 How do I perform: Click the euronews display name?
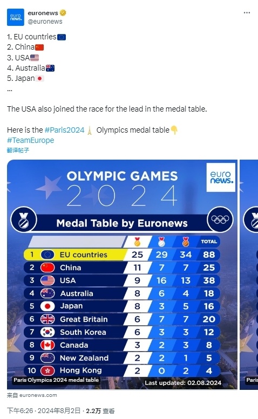coord(43,13)
